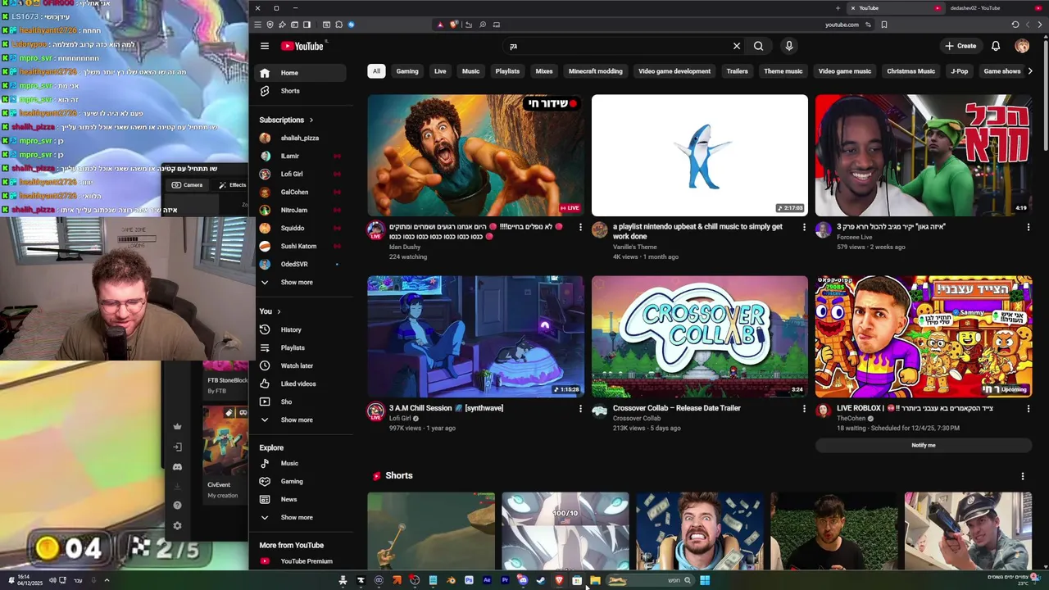Image resolution: width=1049 pixels, height=590 pixels.
Task: Show more items in the You section
Action: pos(301,420)
